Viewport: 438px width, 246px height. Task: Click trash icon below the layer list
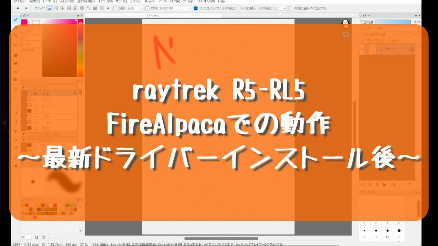pos(409,184)
